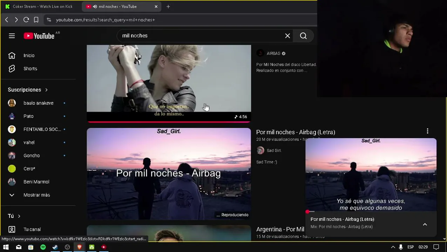Open baulo anakeve channel subscription
Image resolution: width=447 pixels, height=252 pixels.
tap(38, 103)
